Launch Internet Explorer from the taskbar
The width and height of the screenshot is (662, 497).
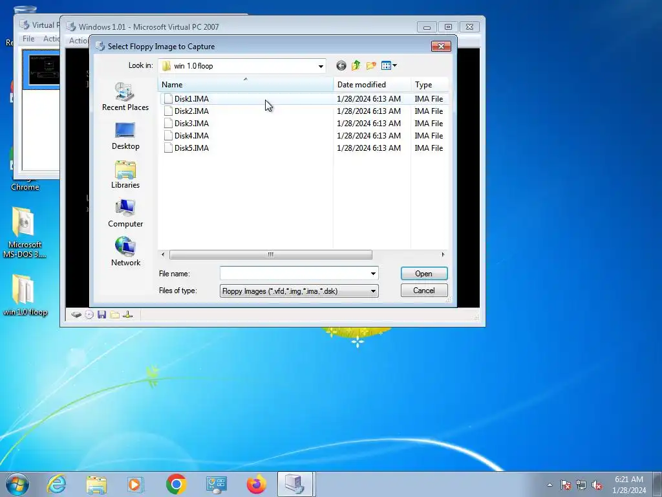pos(56,484)
